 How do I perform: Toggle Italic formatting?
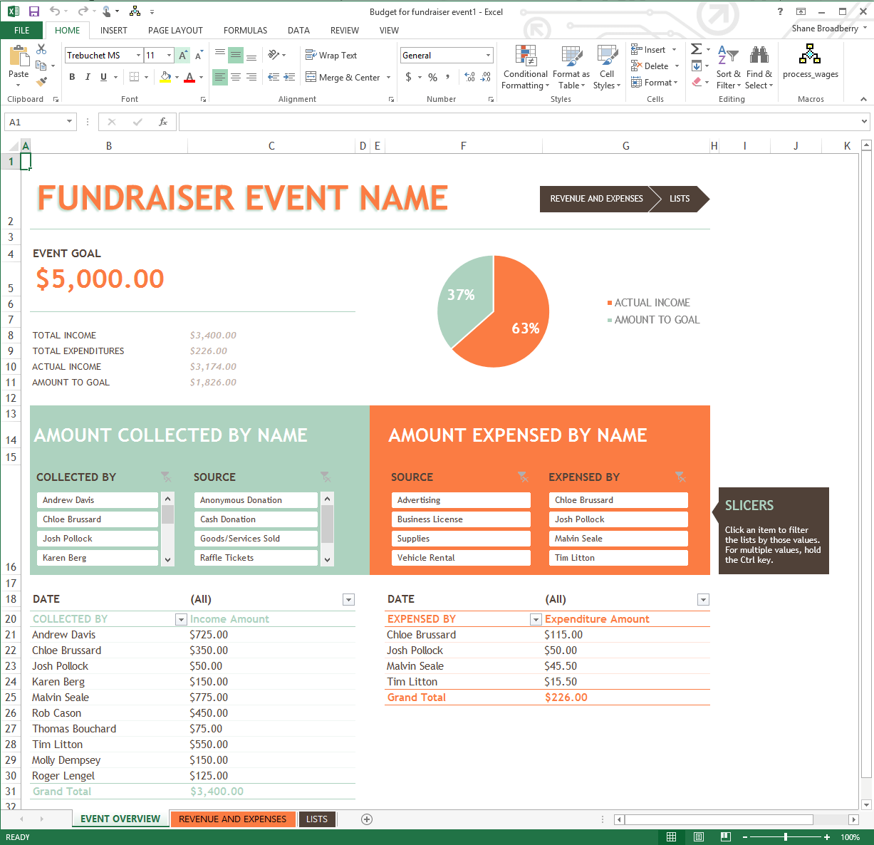[x=88, y=77]
